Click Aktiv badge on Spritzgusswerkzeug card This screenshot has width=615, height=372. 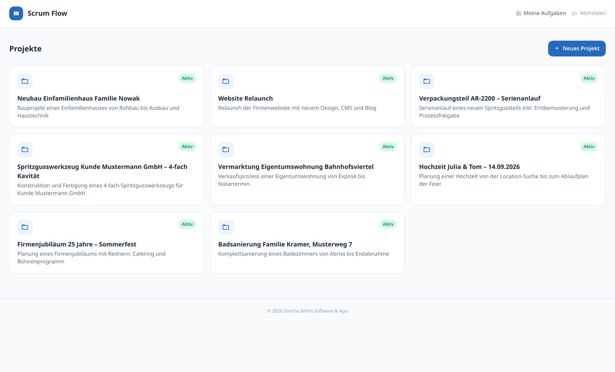pyautogui.click(x=187, y=147)
